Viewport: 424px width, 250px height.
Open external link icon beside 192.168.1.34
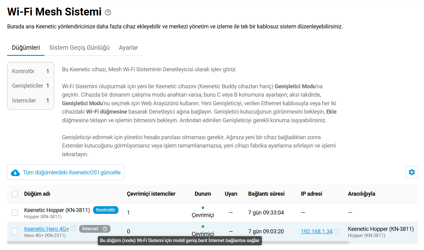click(336, 231)
